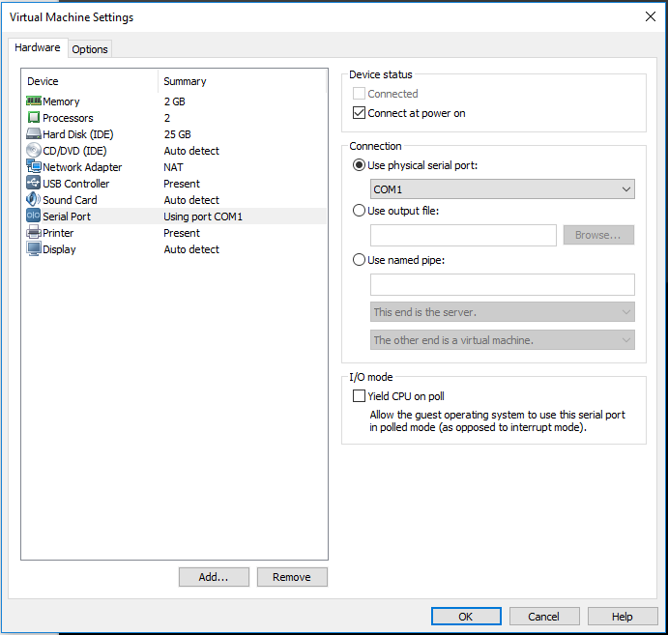Disable Connect at power on checkbox
Viewport: 668px width, 635px height.
360,113
